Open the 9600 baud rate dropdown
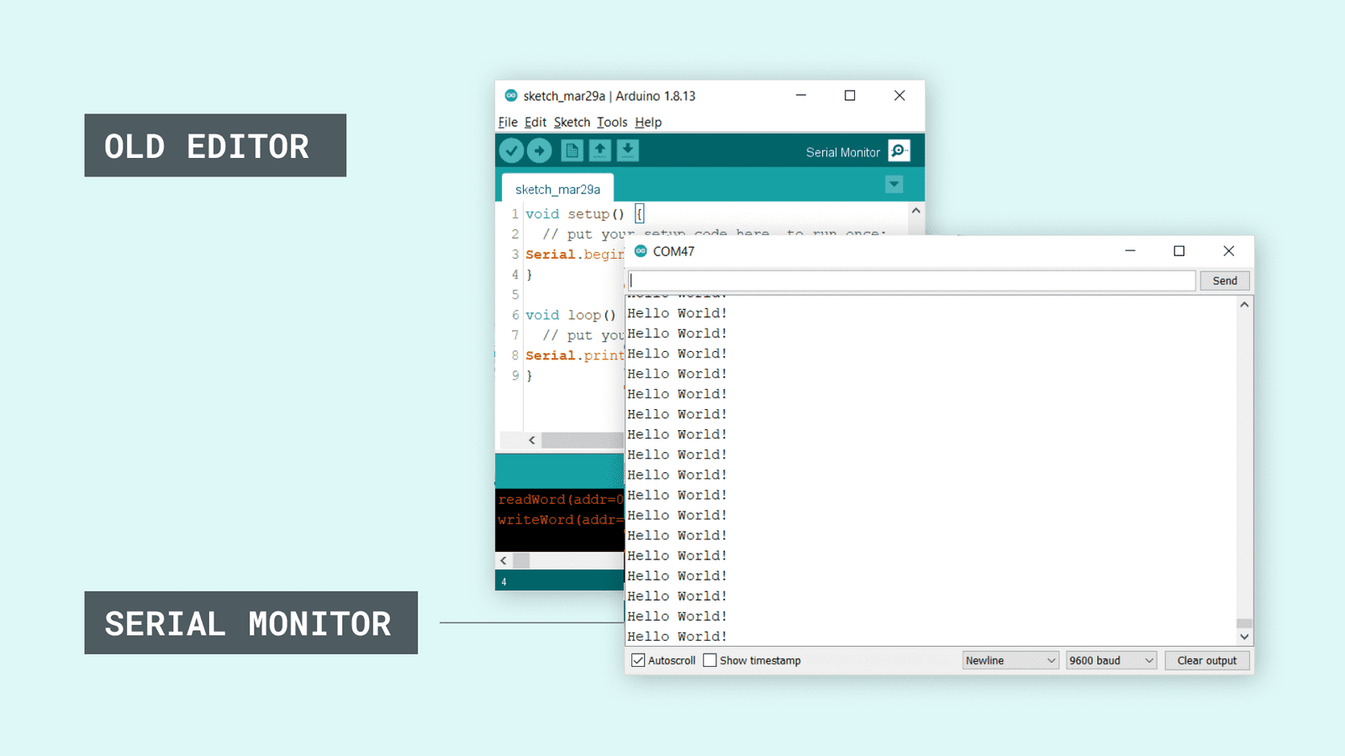 (x=1111, y=660)
